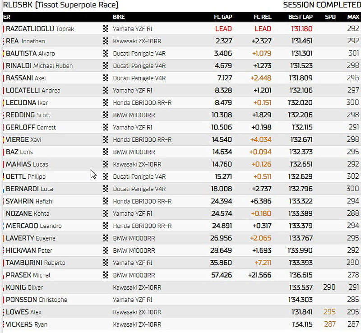Viewport: 361px width, 333px height.
Task: Click Razgatlioglu's red best lap time 1'31.180
Action: point(301,29)
